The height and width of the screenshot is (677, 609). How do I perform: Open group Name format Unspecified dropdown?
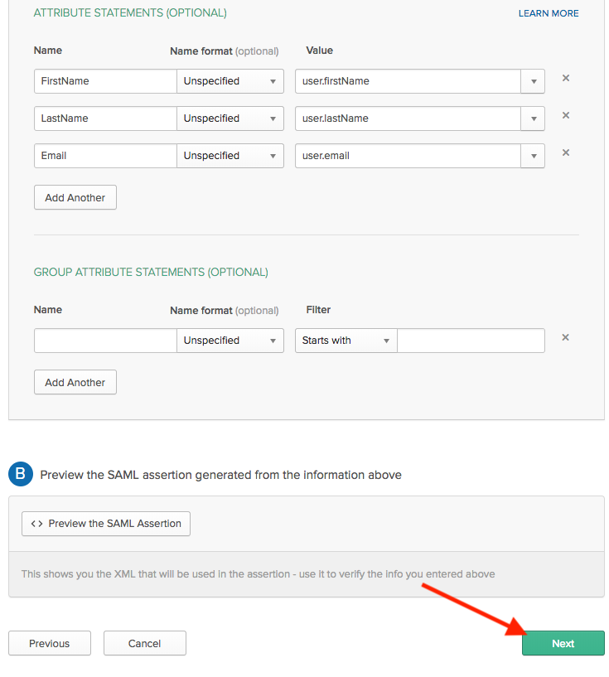click(230, 341)
